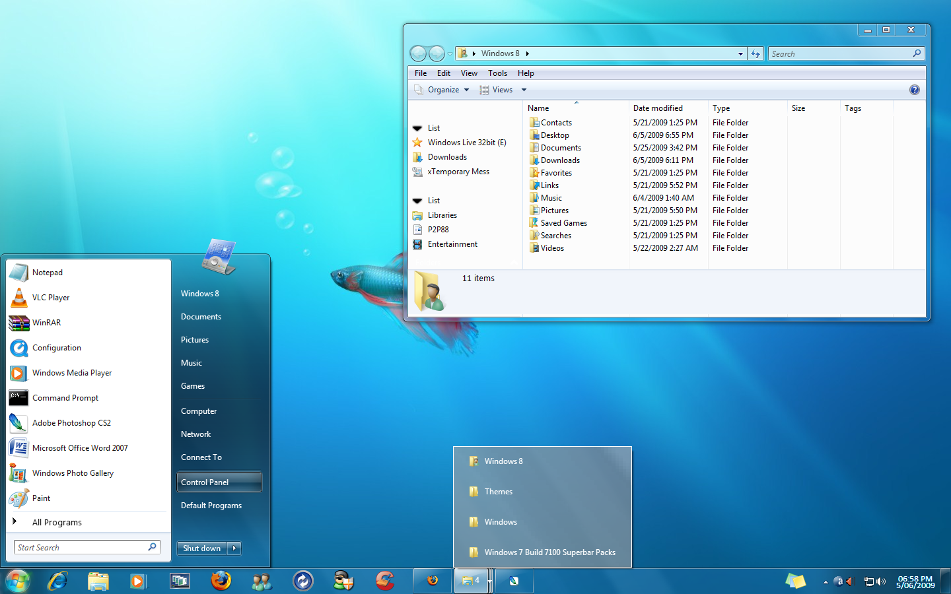Viewport: 951px width, 594px height.
Task: Open Command Prompt from Start menu
Action: (88, 398)
